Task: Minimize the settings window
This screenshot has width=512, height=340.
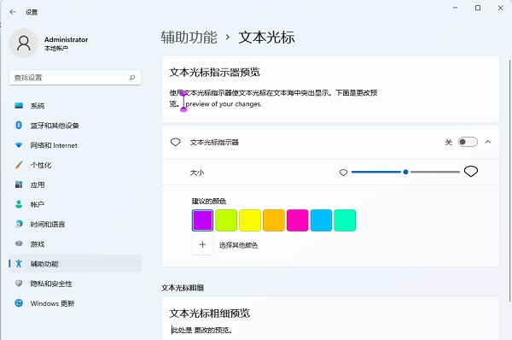Action: [x=455, y=8]
